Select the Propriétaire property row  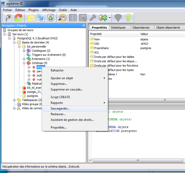click(137, 48)
